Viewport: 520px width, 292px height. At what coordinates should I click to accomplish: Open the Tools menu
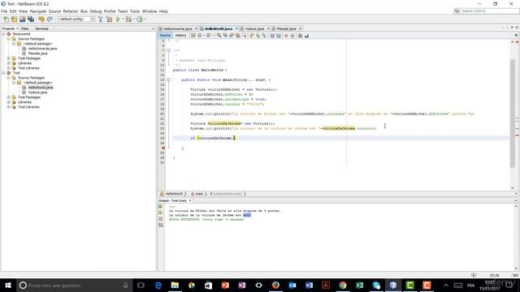(135, 11)
